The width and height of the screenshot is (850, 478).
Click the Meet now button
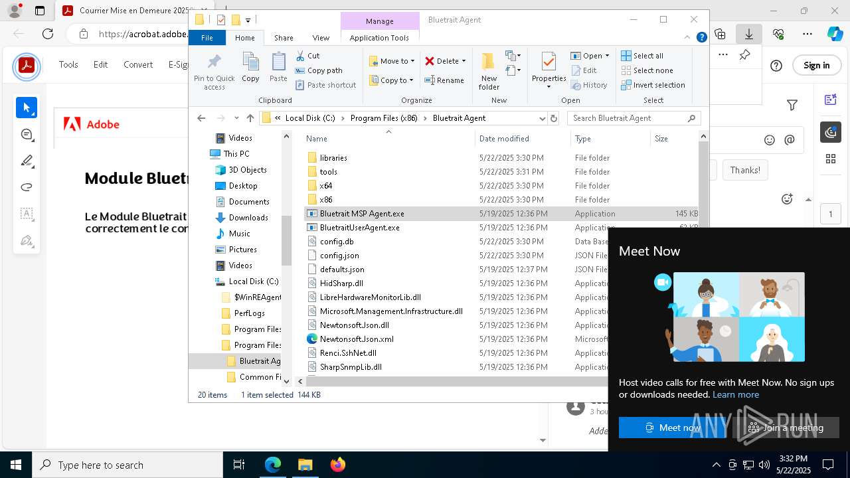click(673, 428)
